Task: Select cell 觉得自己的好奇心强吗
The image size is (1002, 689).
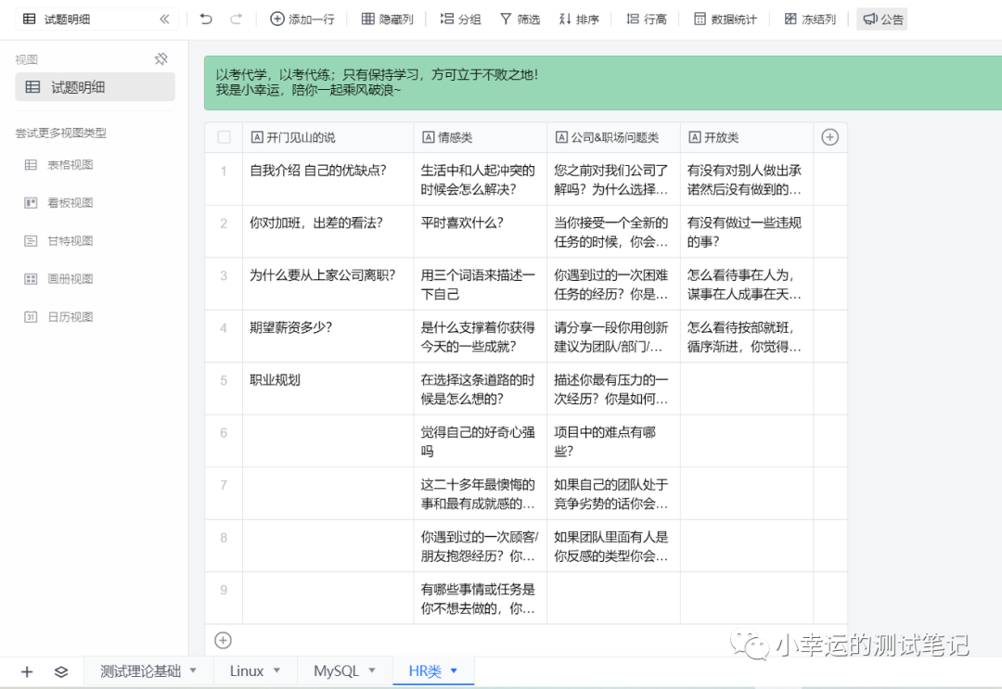Action: click(480, 440)
